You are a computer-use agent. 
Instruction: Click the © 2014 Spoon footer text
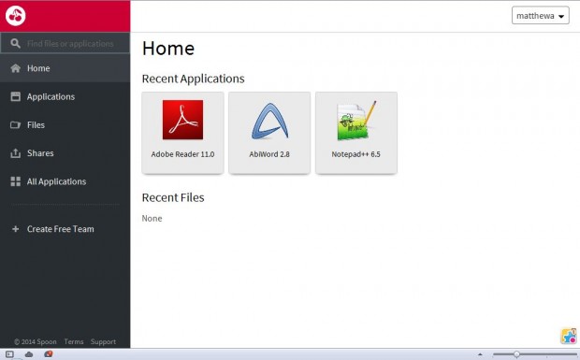click(36, 342)
